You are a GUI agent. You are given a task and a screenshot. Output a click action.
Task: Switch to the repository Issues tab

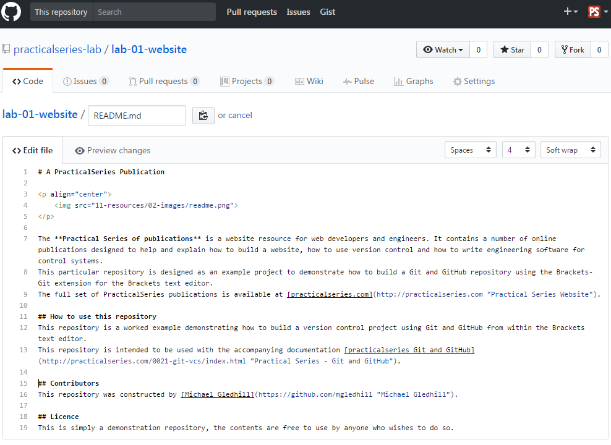pyautogui.click(x=86, y=81)
